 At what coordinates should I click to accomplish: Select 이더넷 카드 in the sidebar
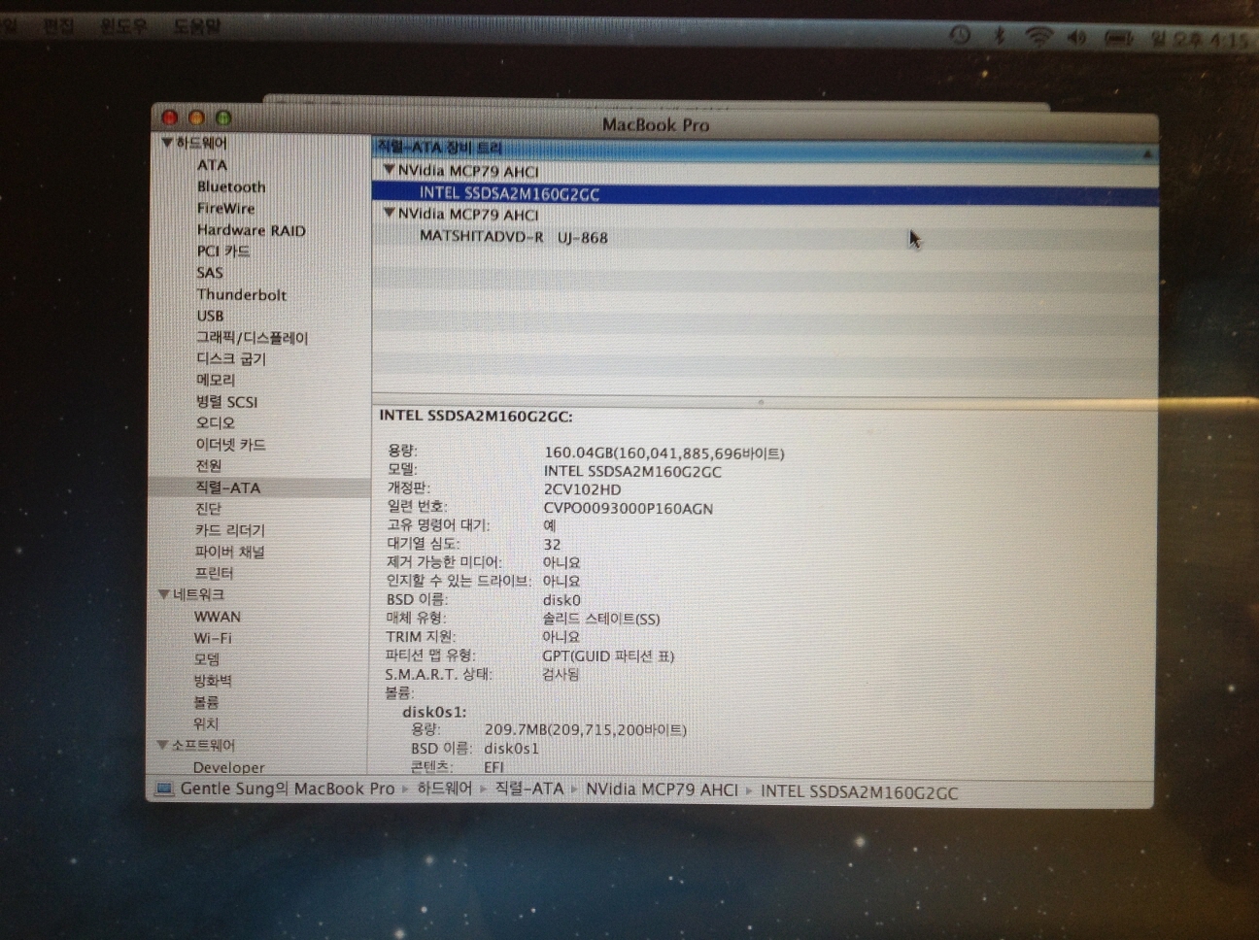[230, 445]
